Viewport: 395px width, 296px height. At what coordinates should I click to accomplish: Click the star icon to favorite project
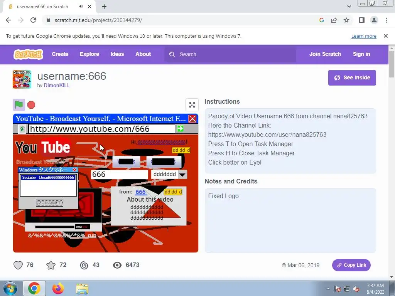point(51,265)
